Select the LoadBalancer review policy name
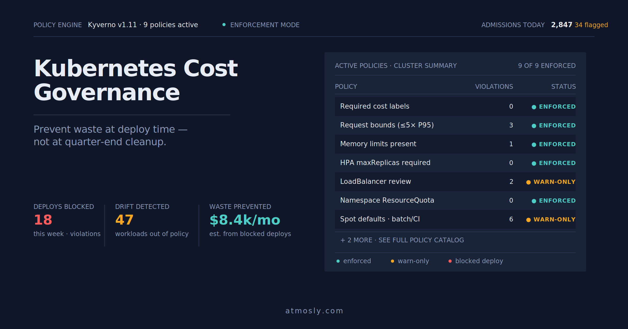This screenshot has width=628, height=329. point(375,181)
